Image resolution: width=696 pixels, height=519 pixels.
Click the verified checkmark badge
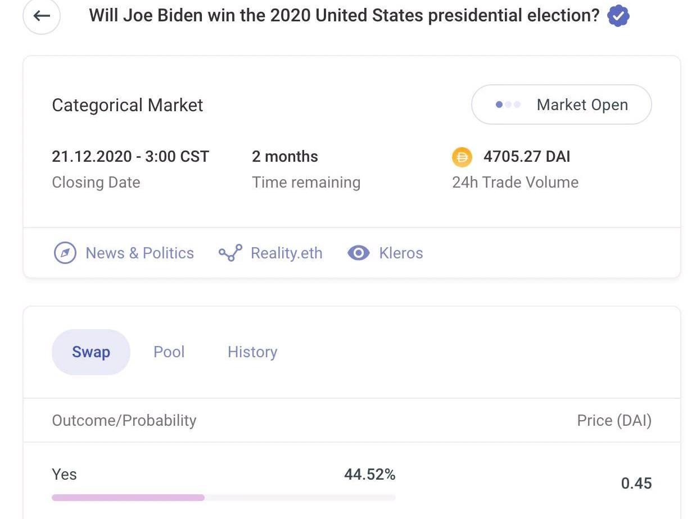[618, 16]
